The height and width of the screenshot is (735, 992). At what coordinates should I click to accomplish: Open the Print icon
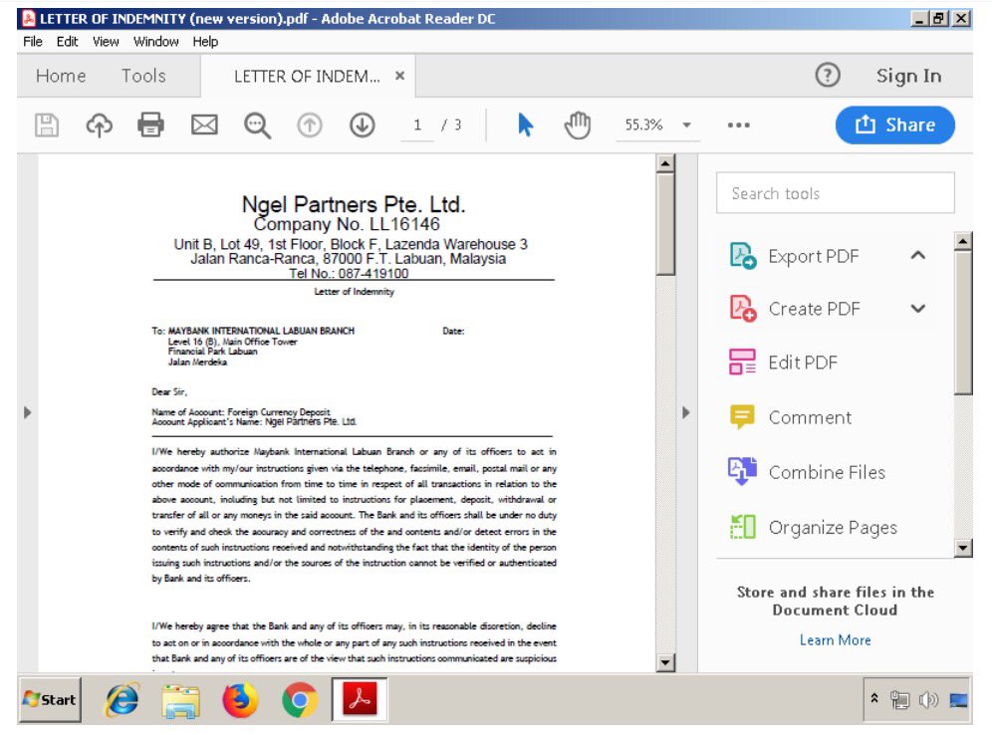coord(150,124)
